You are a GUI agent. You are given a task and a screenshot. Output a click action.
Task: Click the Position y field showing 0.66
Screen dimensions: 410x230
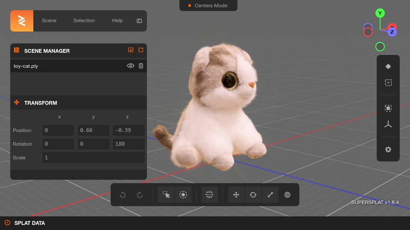click(x=94, y=130)
